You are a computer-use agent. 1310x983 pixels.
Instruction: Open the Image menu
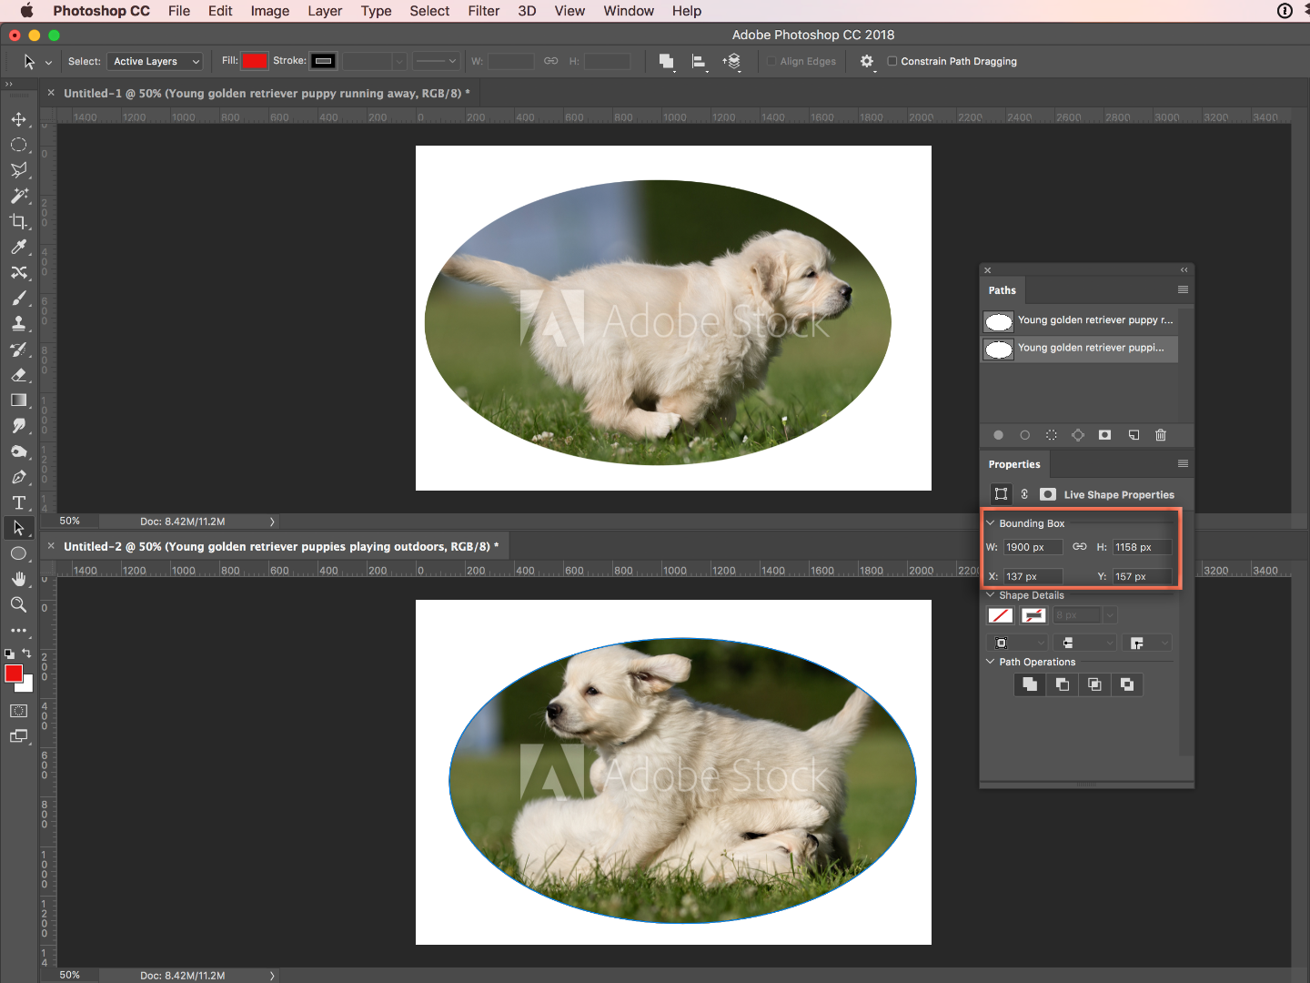tap(270, 11)
